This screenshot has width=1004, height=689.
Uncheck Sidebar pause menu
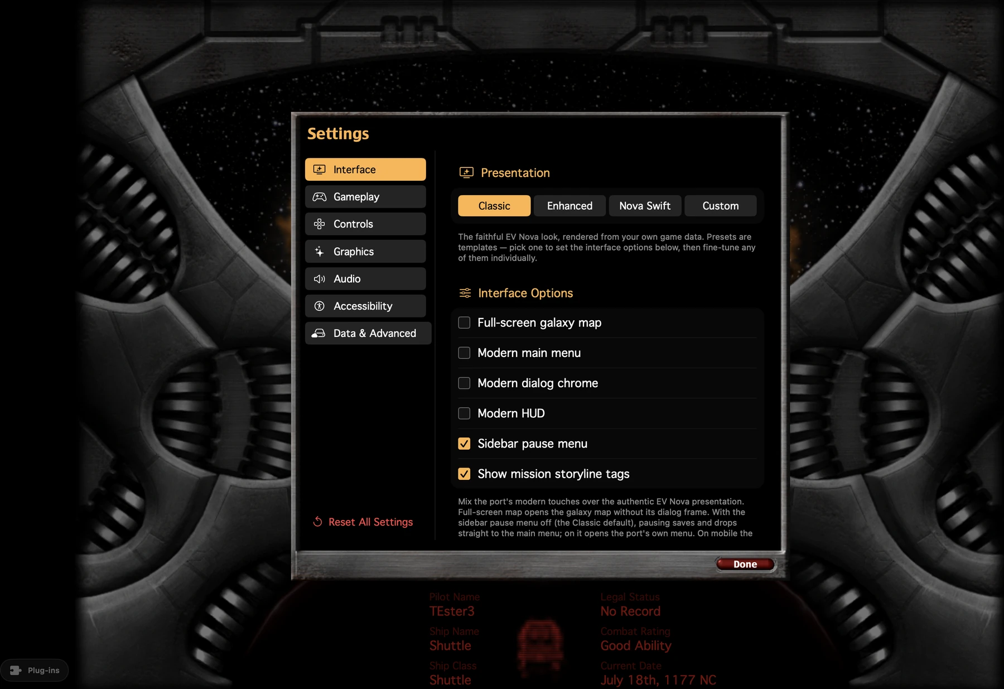(464, 444)
